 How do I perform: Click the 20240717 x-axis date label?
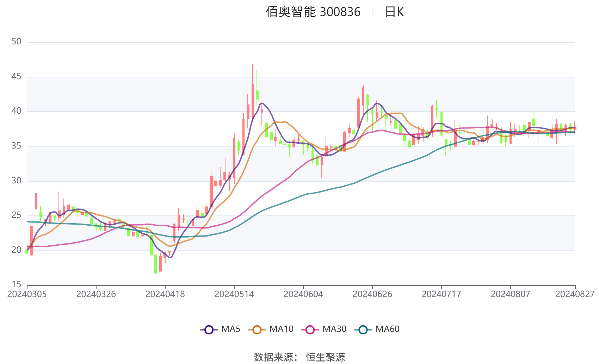click(441, 294)
